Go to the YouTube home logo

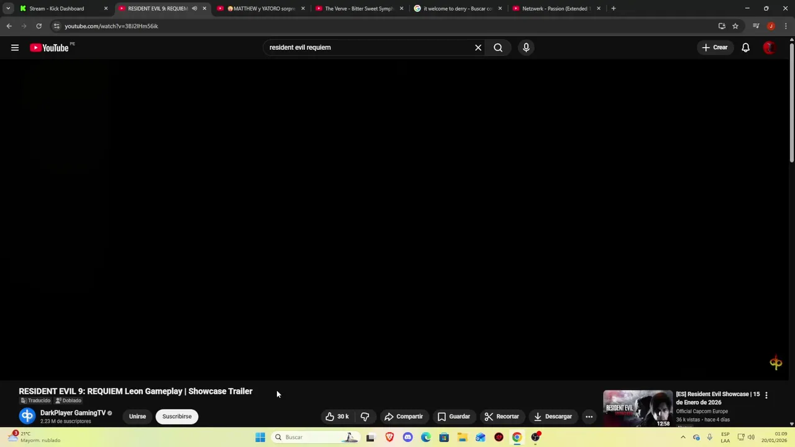49,48
